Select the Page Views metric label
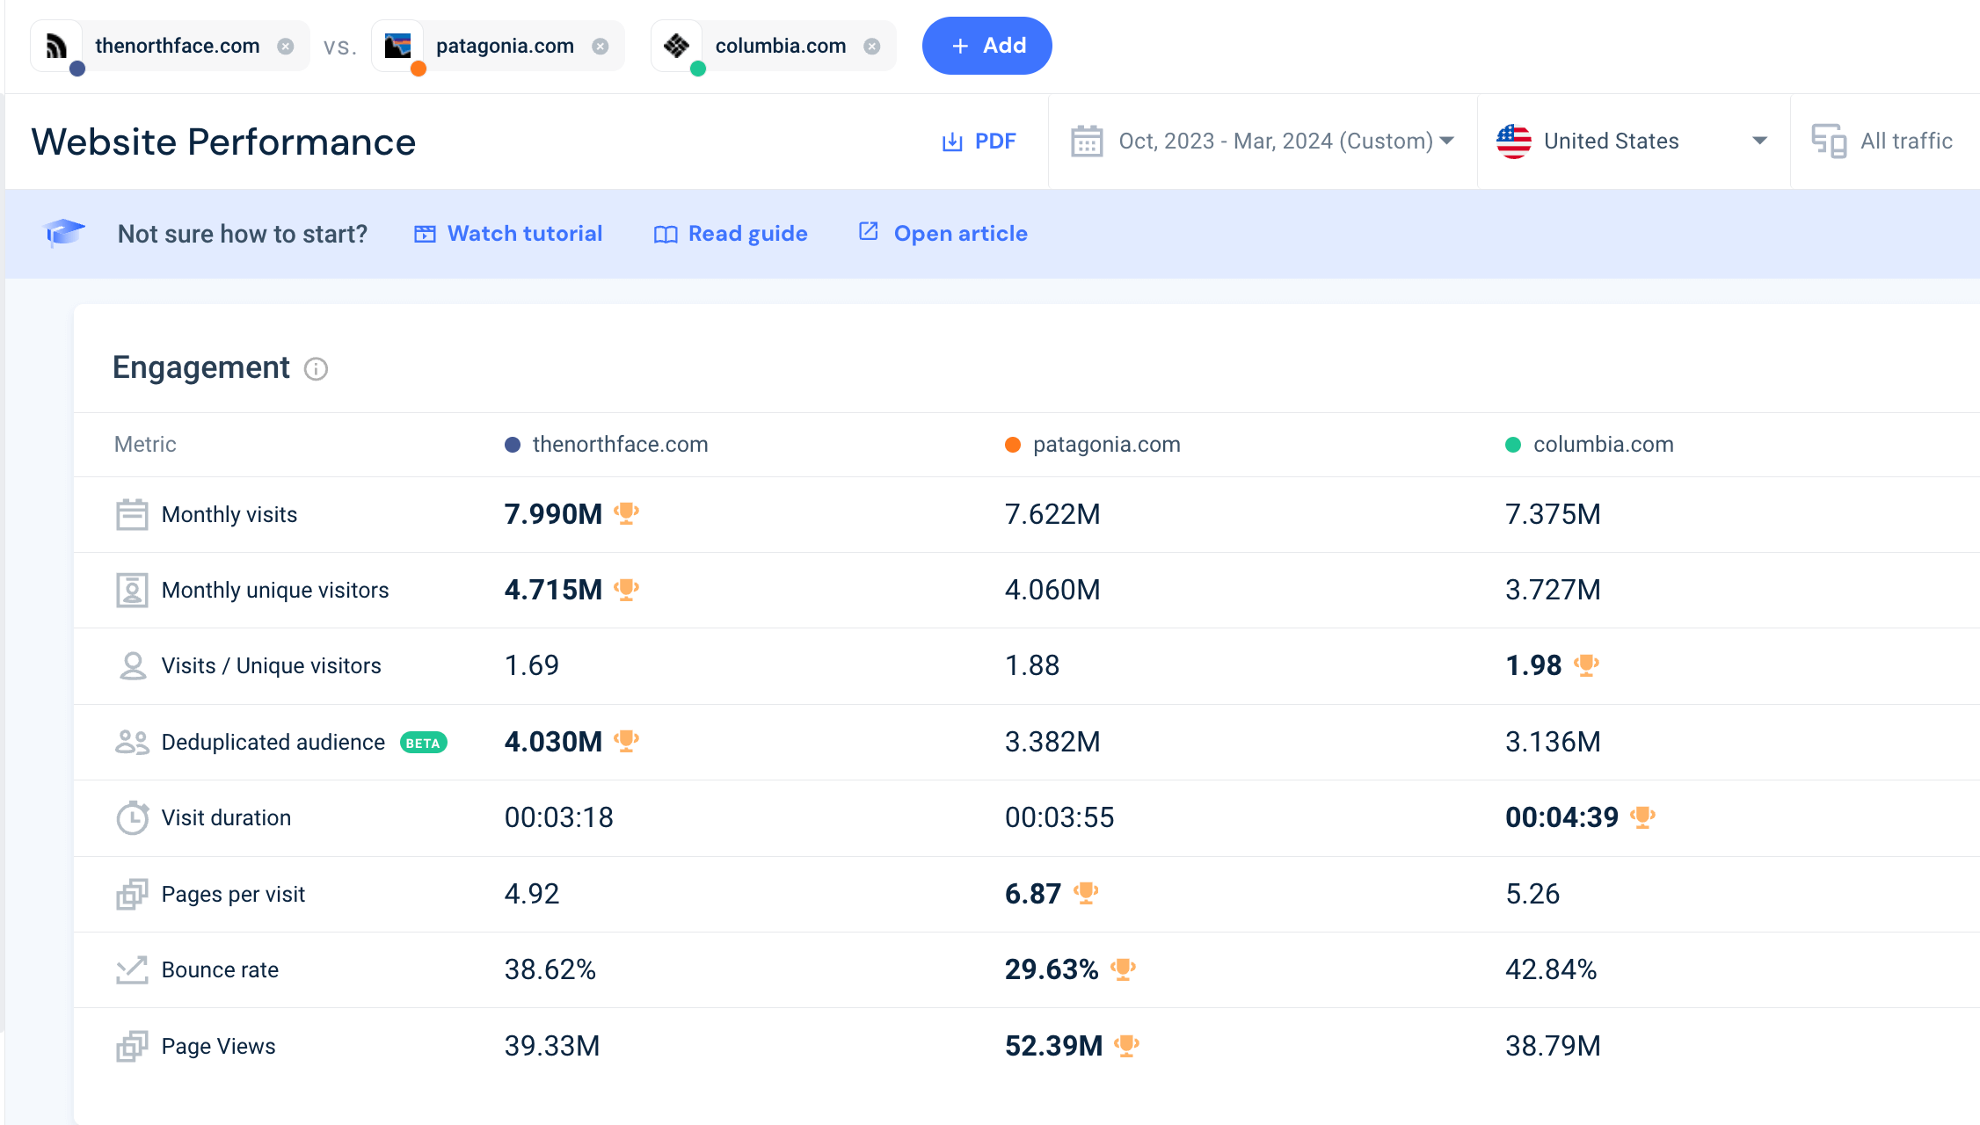The image size is (1980, 1125). (x=218, y=1046)
